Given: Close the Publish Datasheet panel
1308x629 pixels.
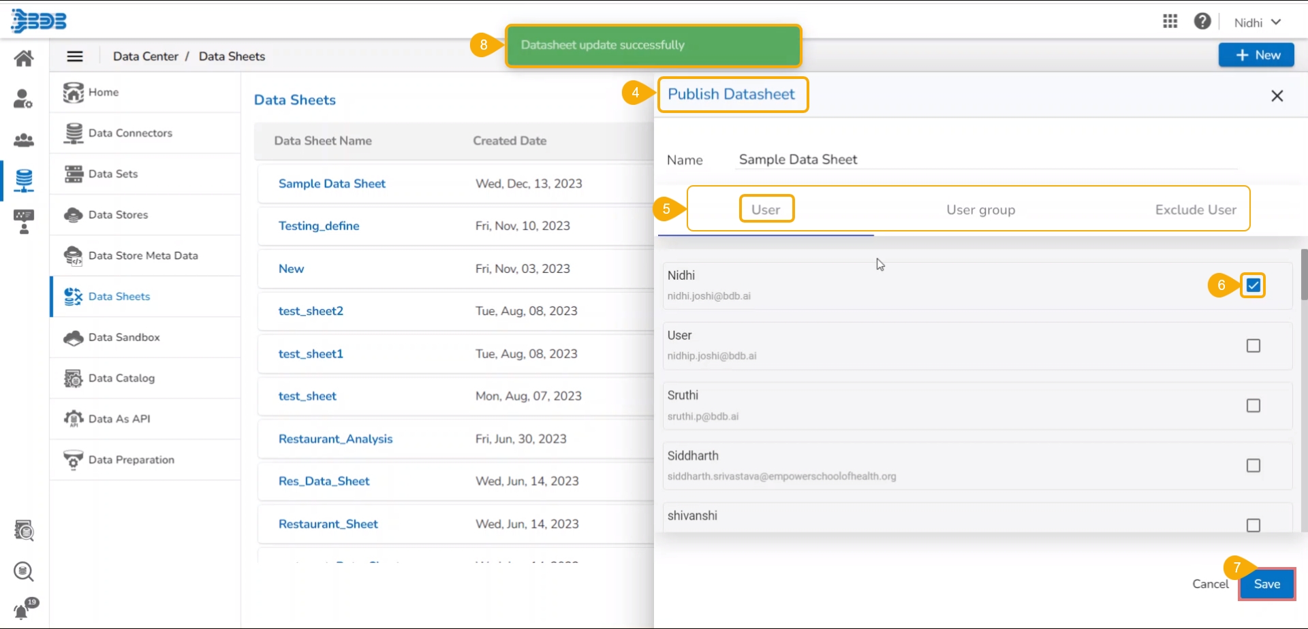Looking at the screenshot, I should click(x=1277, y=96).
